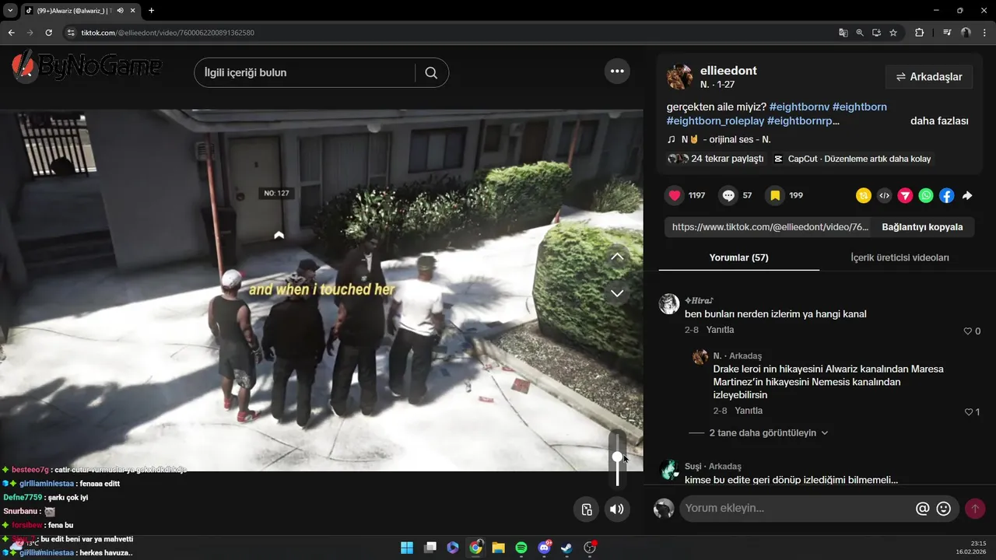Open new tab with plus button
This screenshot has height=560, width=996.
151,11
